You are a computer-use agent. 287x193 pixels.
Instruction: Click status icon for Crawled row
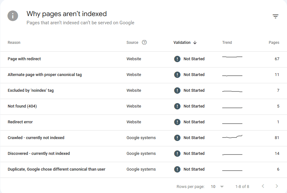[177, 138]
